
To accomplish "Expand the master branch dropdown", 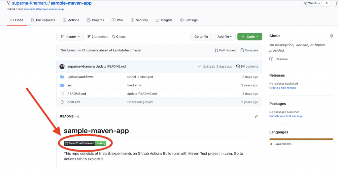I will coord(70,37).
